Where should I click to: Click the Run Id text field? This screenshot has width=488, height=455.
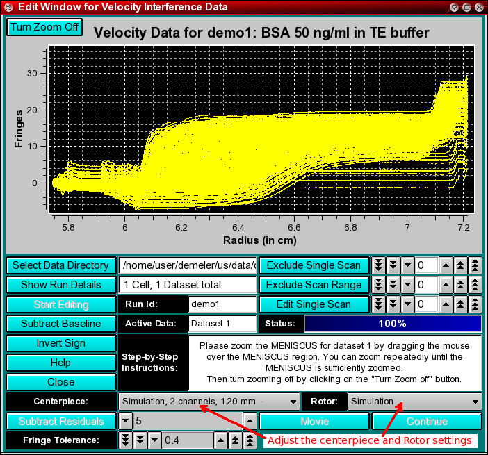[x=222, y=304]
